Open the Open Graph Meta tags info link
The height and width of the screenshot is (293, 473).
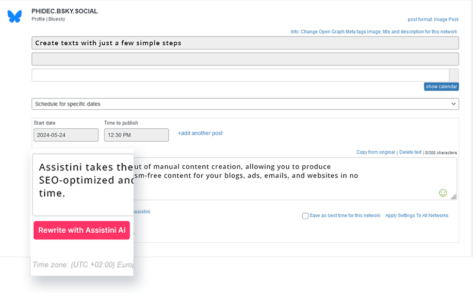tap(374, 31)
